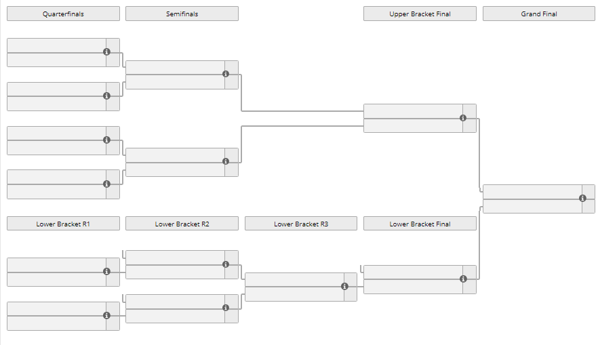Select the Grand Final header
This screenshot has width=598, height=345.
coord(538,14)
